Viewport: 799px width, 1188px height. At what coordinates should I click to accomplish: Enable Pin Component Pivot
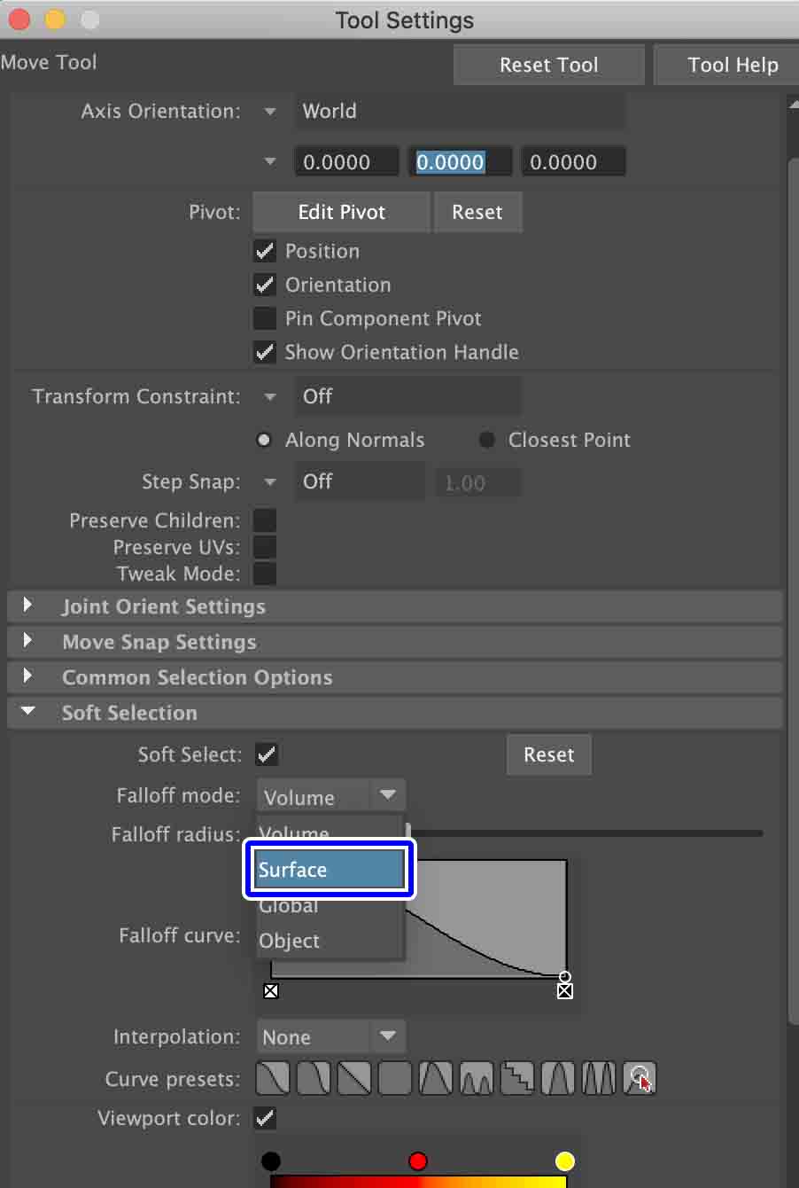264,318
